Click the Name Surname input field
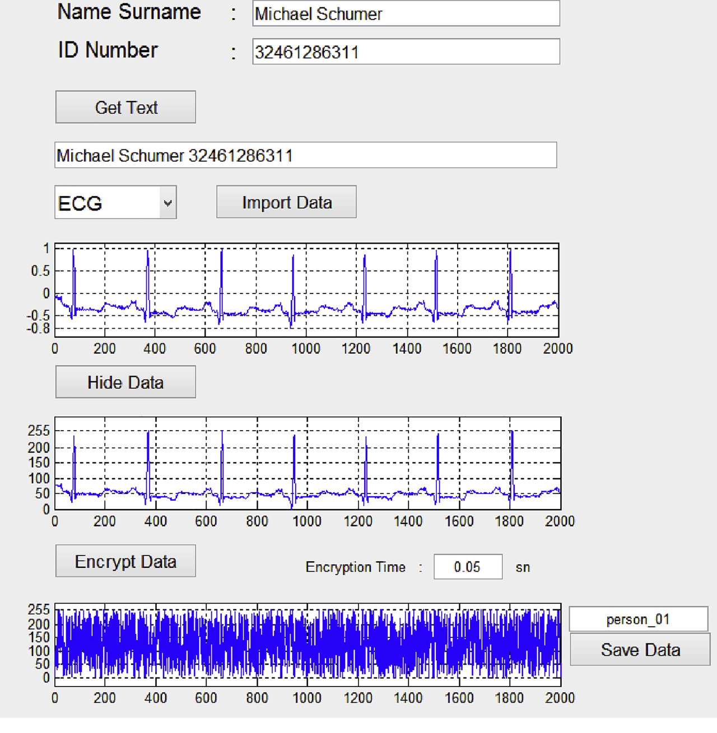The width and height of the screenshot is (717, 733). pos(406,13)
